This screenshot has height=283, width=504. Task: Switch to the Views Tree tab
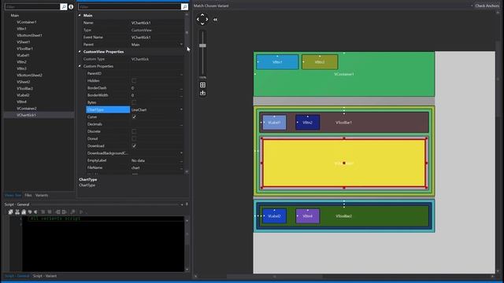click(x=13, y=195)
